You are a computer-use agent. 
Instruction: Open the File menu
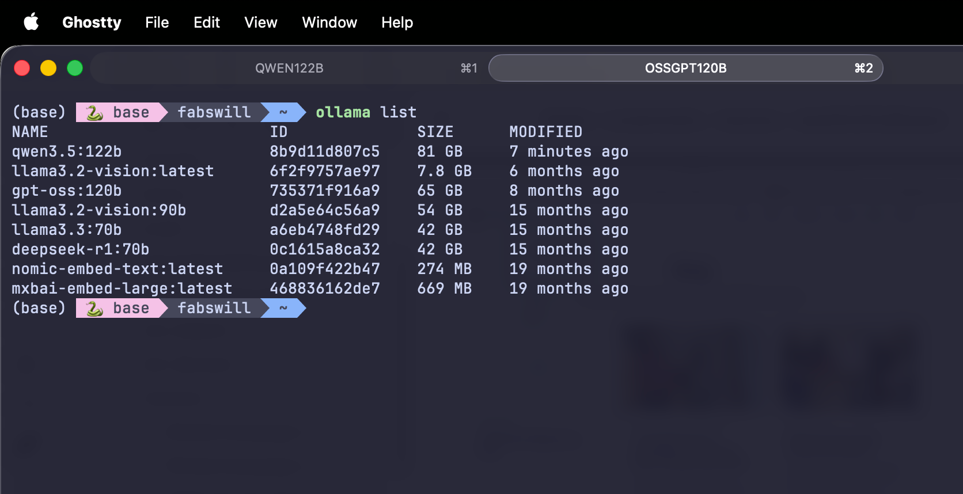(157, 22)
